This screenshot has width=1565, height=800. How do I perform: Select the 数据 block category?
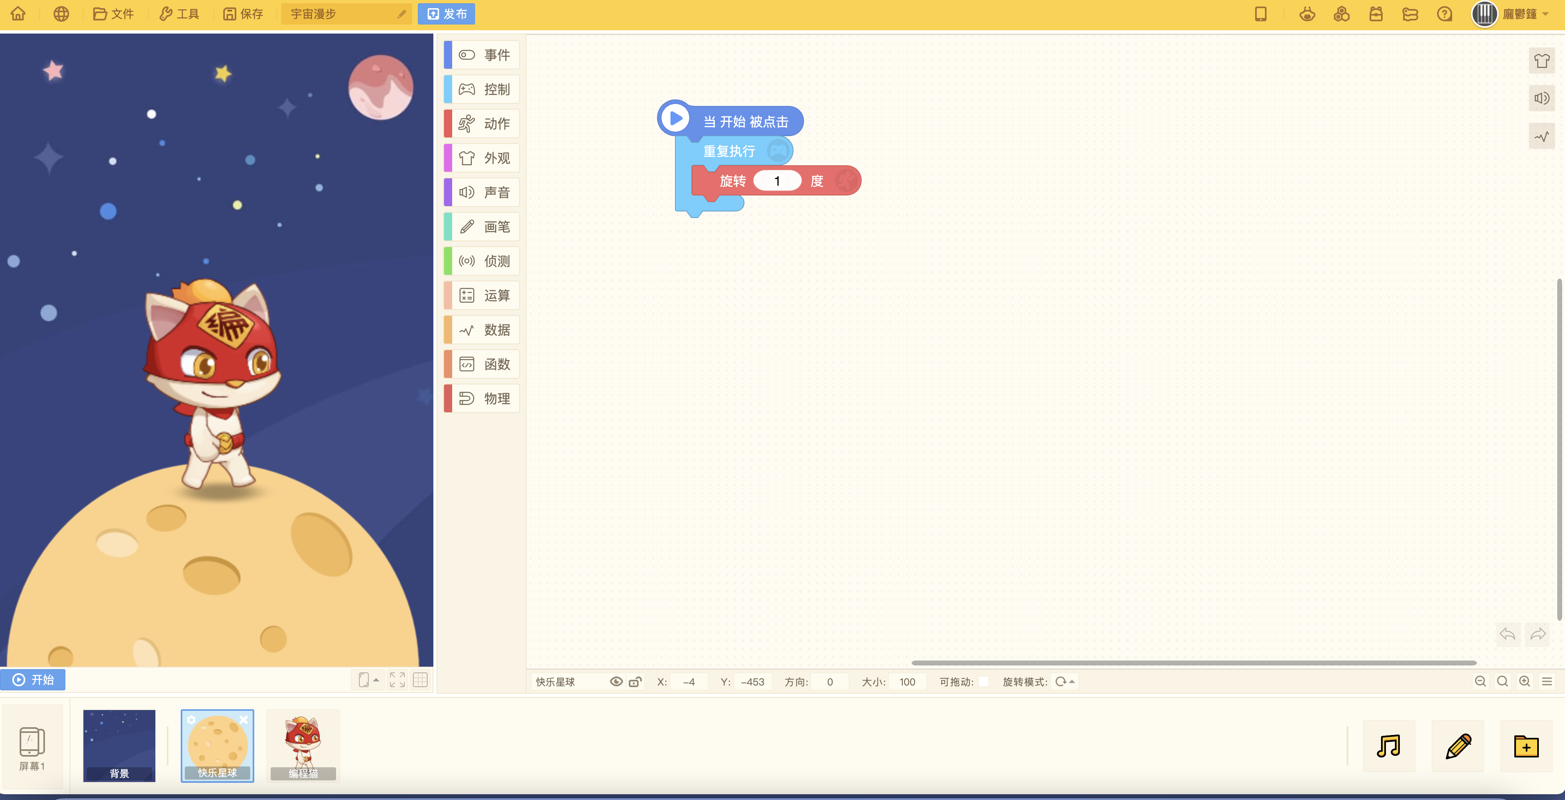coord(482,330)
